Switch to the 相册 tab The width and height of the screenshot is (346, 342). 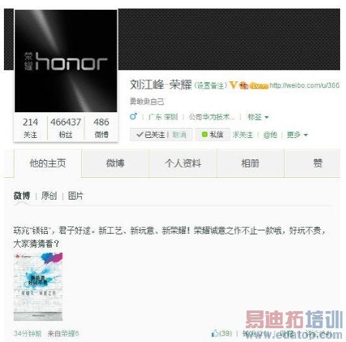point(250,163)
